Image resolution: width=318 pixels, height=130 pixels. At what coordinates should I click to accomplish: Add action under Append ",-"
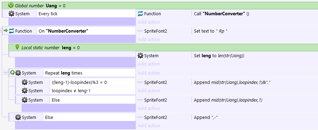(149, 126)
